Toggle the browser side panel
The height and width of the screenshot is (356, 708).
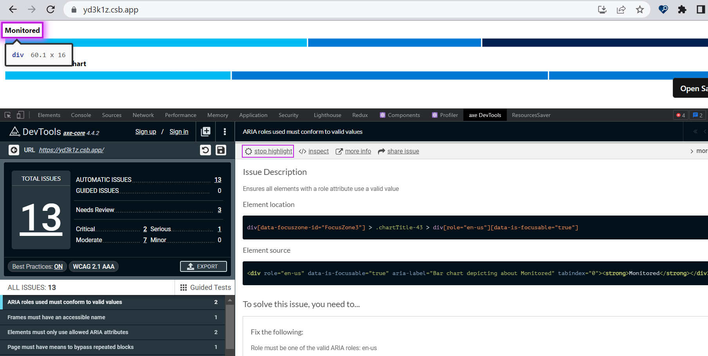[701, 9]
